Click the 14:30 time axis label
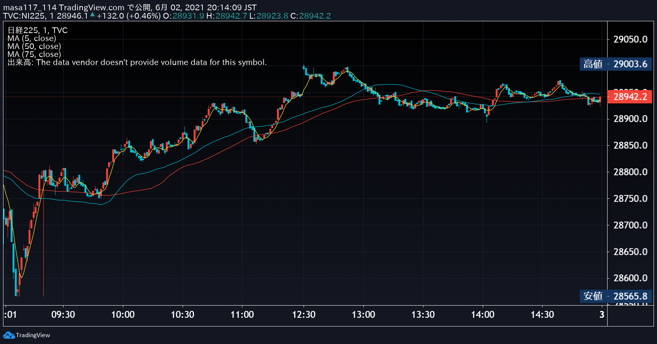This screenshot has width=657, height=344. click(x=542, y=314)
